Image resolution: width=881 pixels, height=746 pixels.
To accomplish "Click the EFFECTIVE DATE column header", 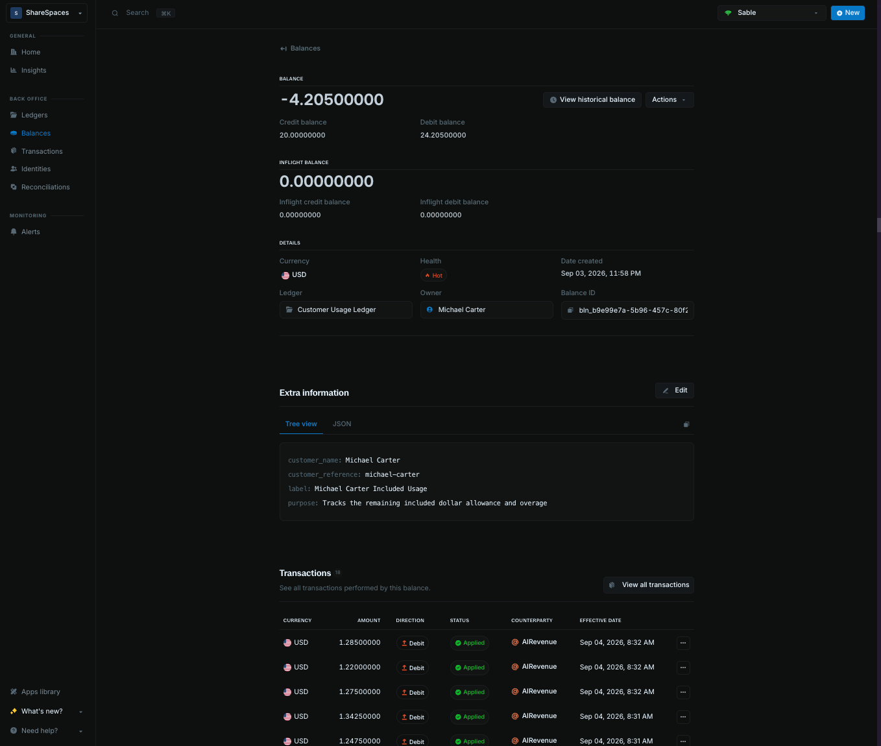I will point(600,621).
